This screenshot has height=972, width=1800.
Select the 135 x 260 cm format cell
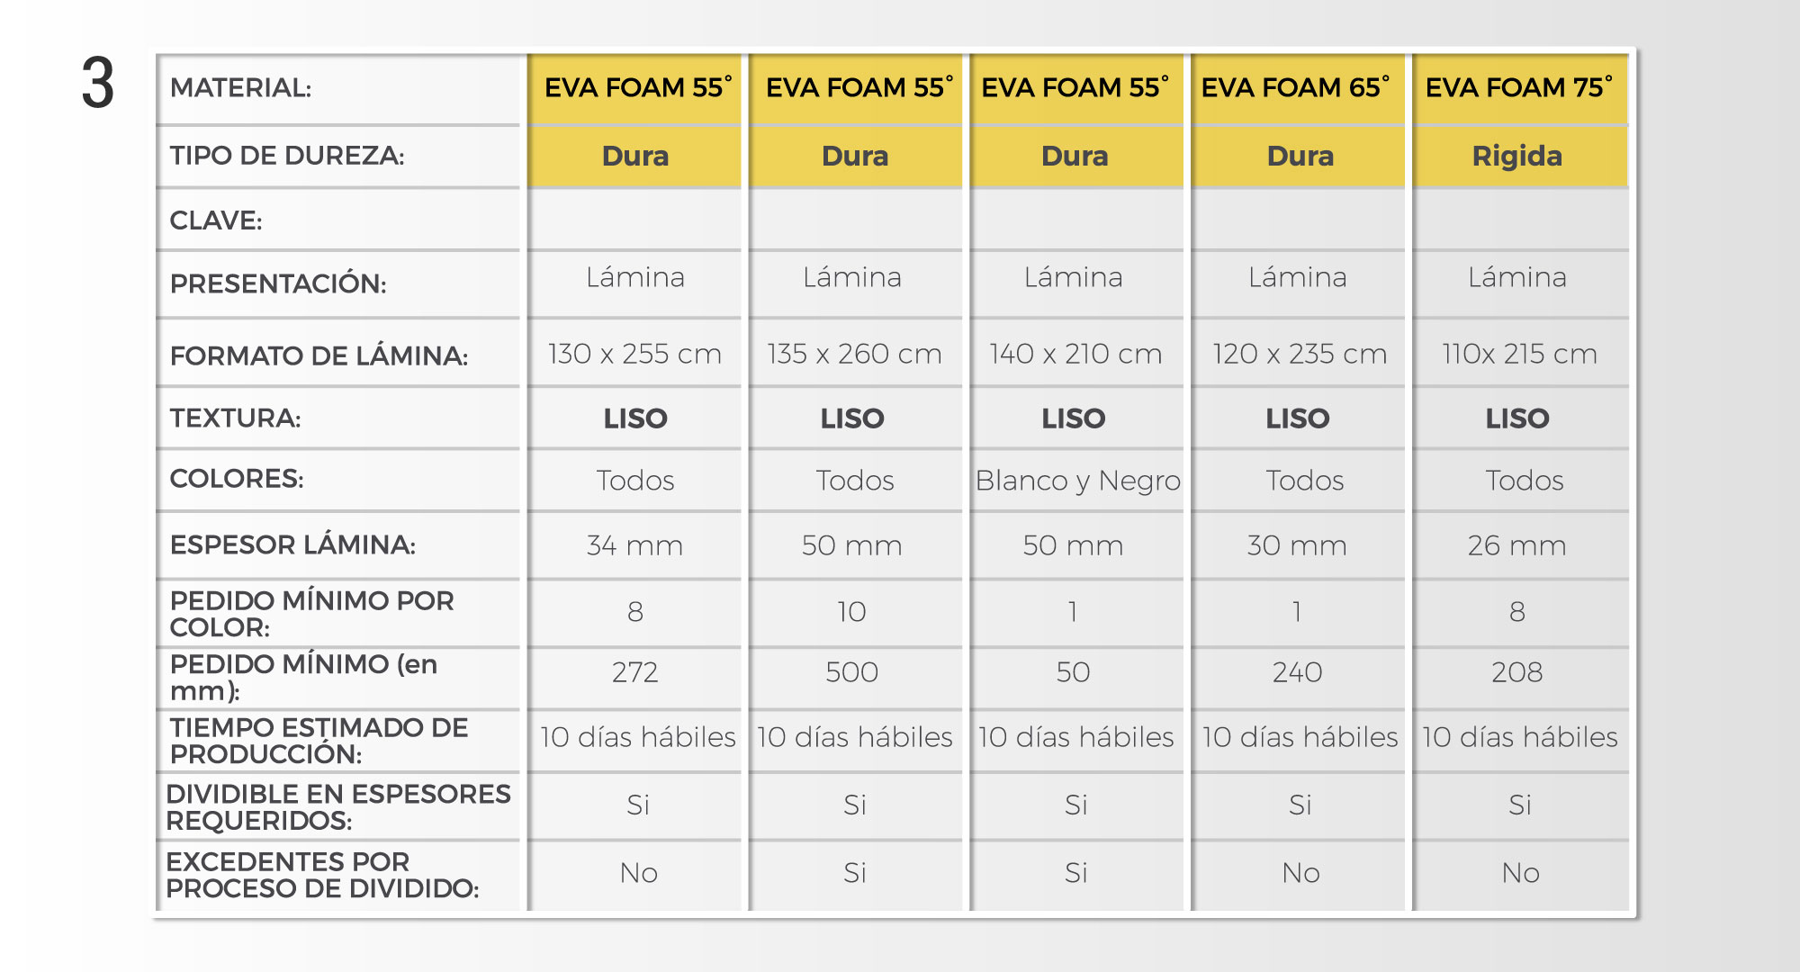854,354
